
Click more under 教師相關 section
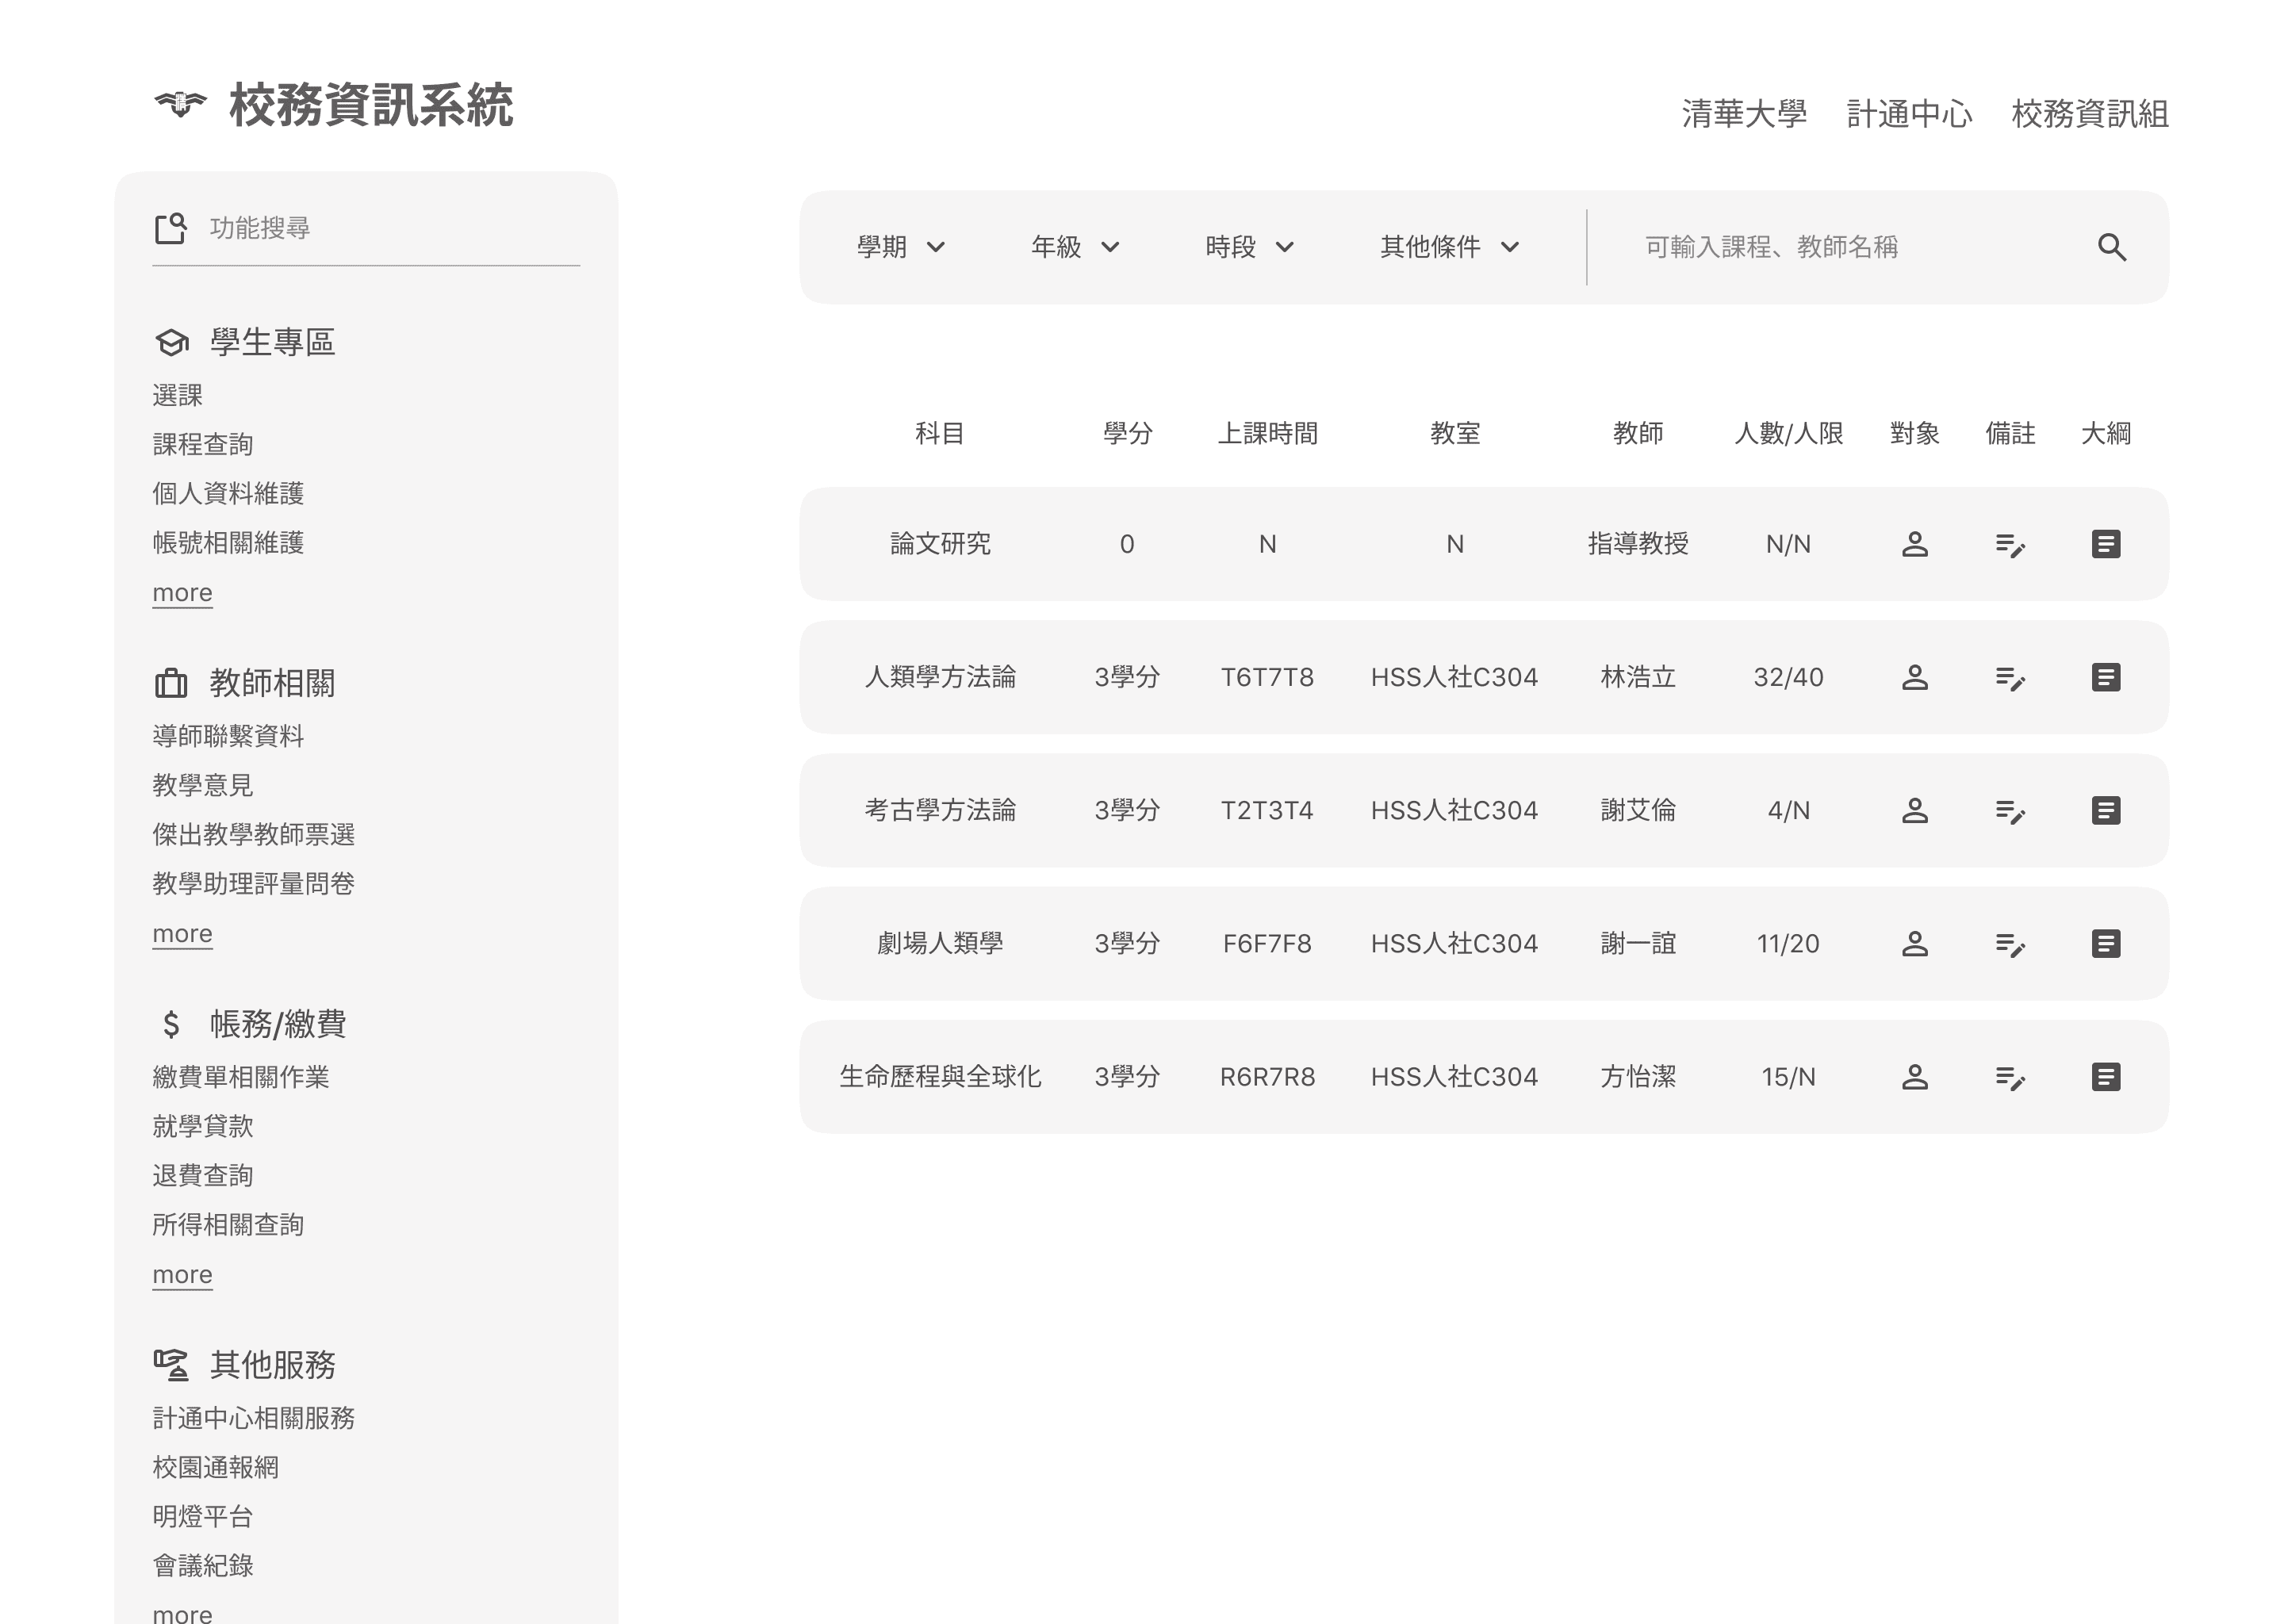tap(182, 933)
